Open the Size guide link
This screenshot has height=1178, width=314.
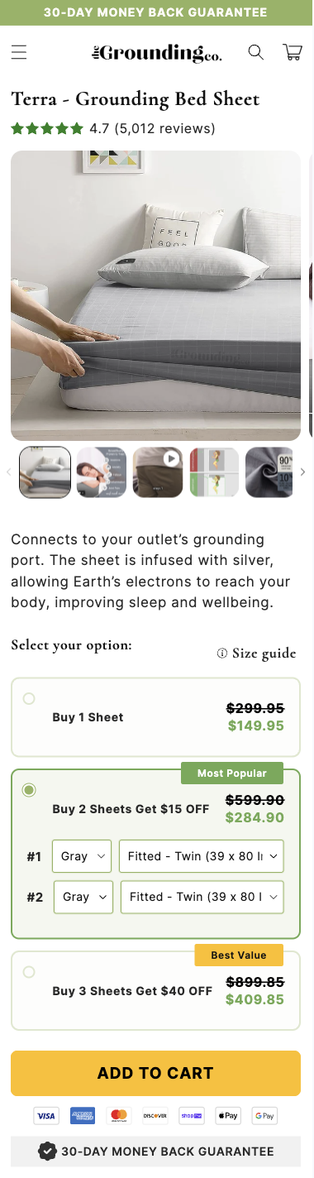pos(264,654)
